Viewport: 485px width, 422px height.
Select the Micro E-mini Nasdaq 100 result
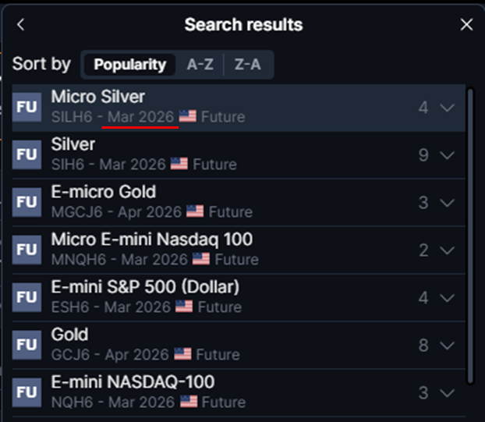151,239
